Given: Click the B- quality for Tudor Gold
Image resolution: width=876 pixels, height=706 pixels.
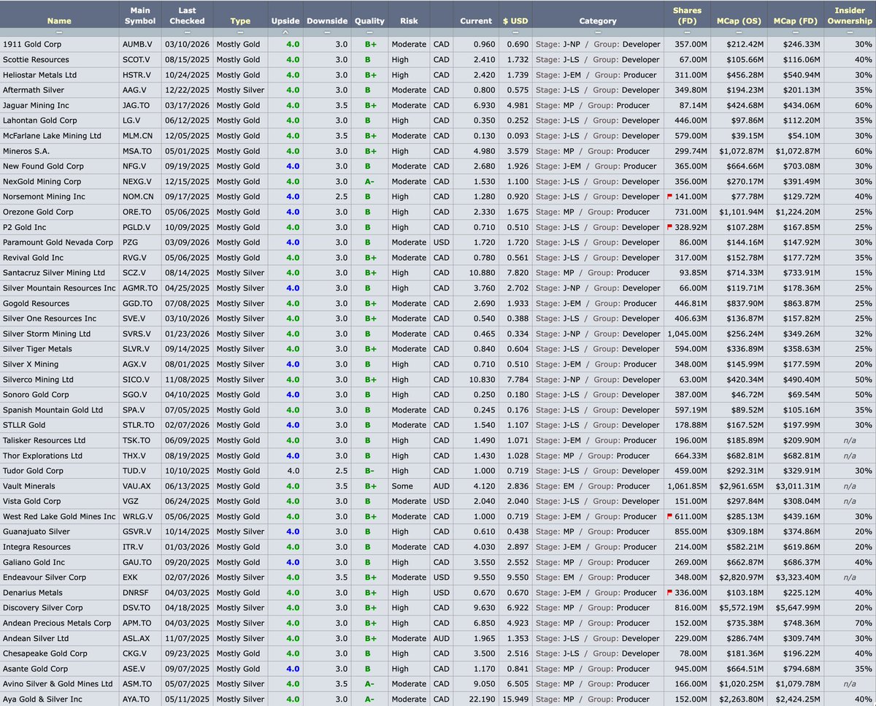Looking at the screenshot, I should pyautogui.click(x=371, y=471).
